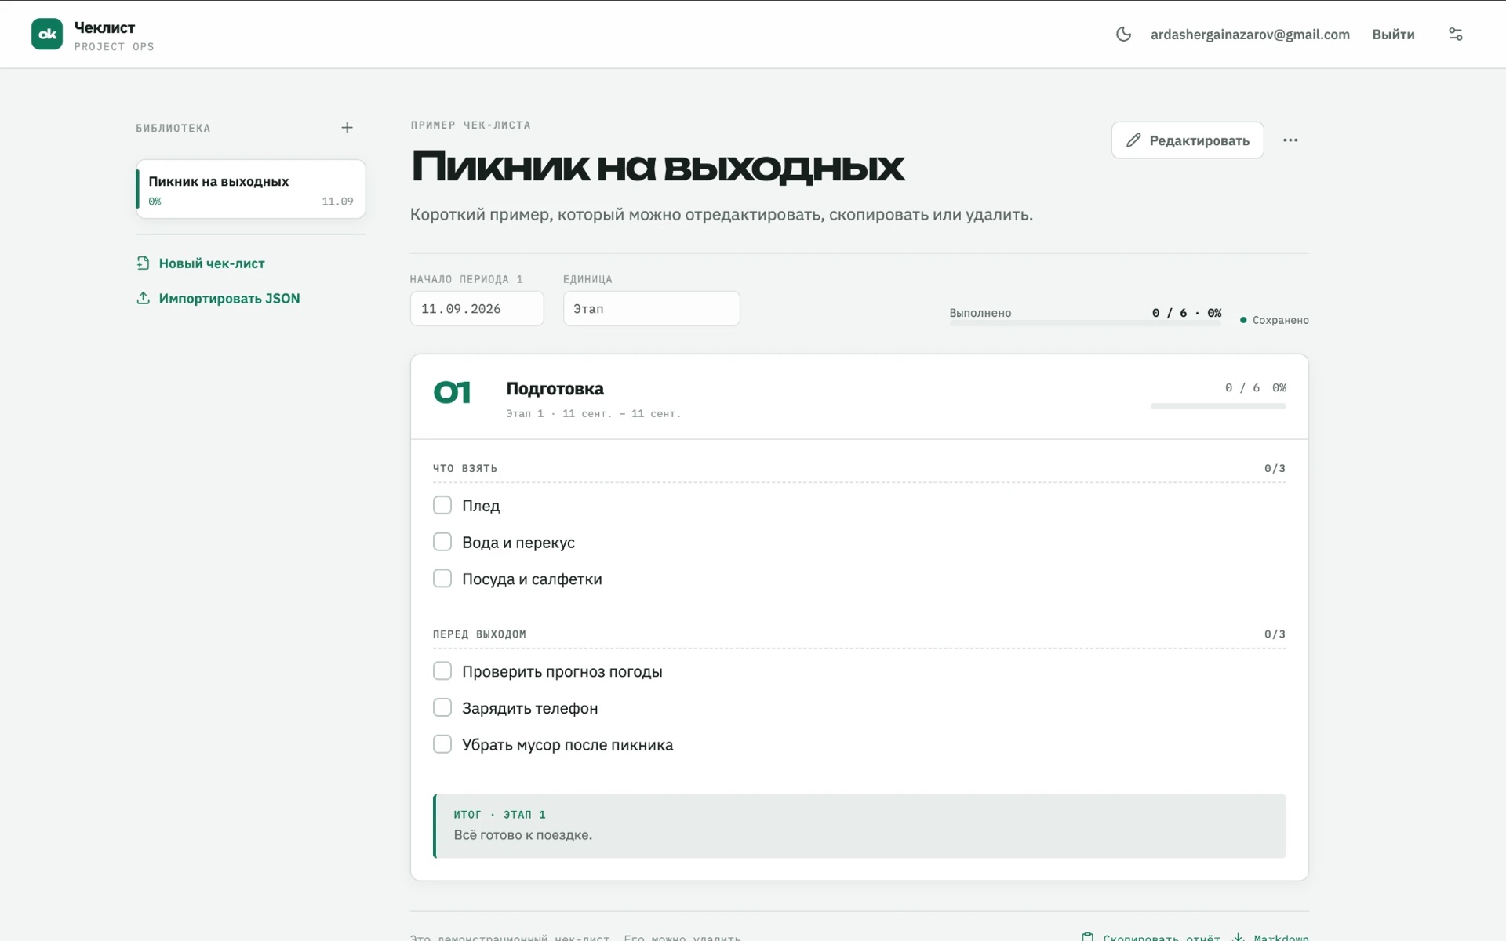Click the Выполнено overall progress bar

[1085, 323]
